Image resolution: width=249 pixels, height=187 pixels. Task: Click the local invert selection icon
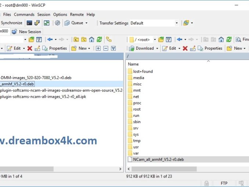pyautogui.click(x=113, y=48)
